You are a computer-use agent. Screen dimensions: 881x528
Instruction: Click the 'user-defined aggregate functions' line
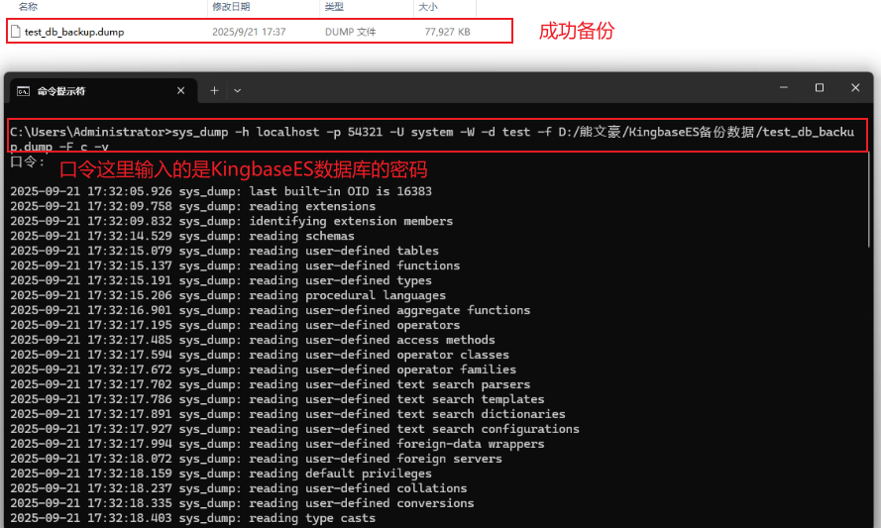click(x=270, y=310)
